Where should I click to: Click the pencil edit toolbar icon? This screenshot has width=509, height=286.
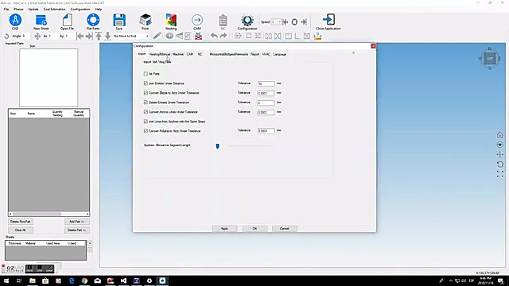[157, 36]
